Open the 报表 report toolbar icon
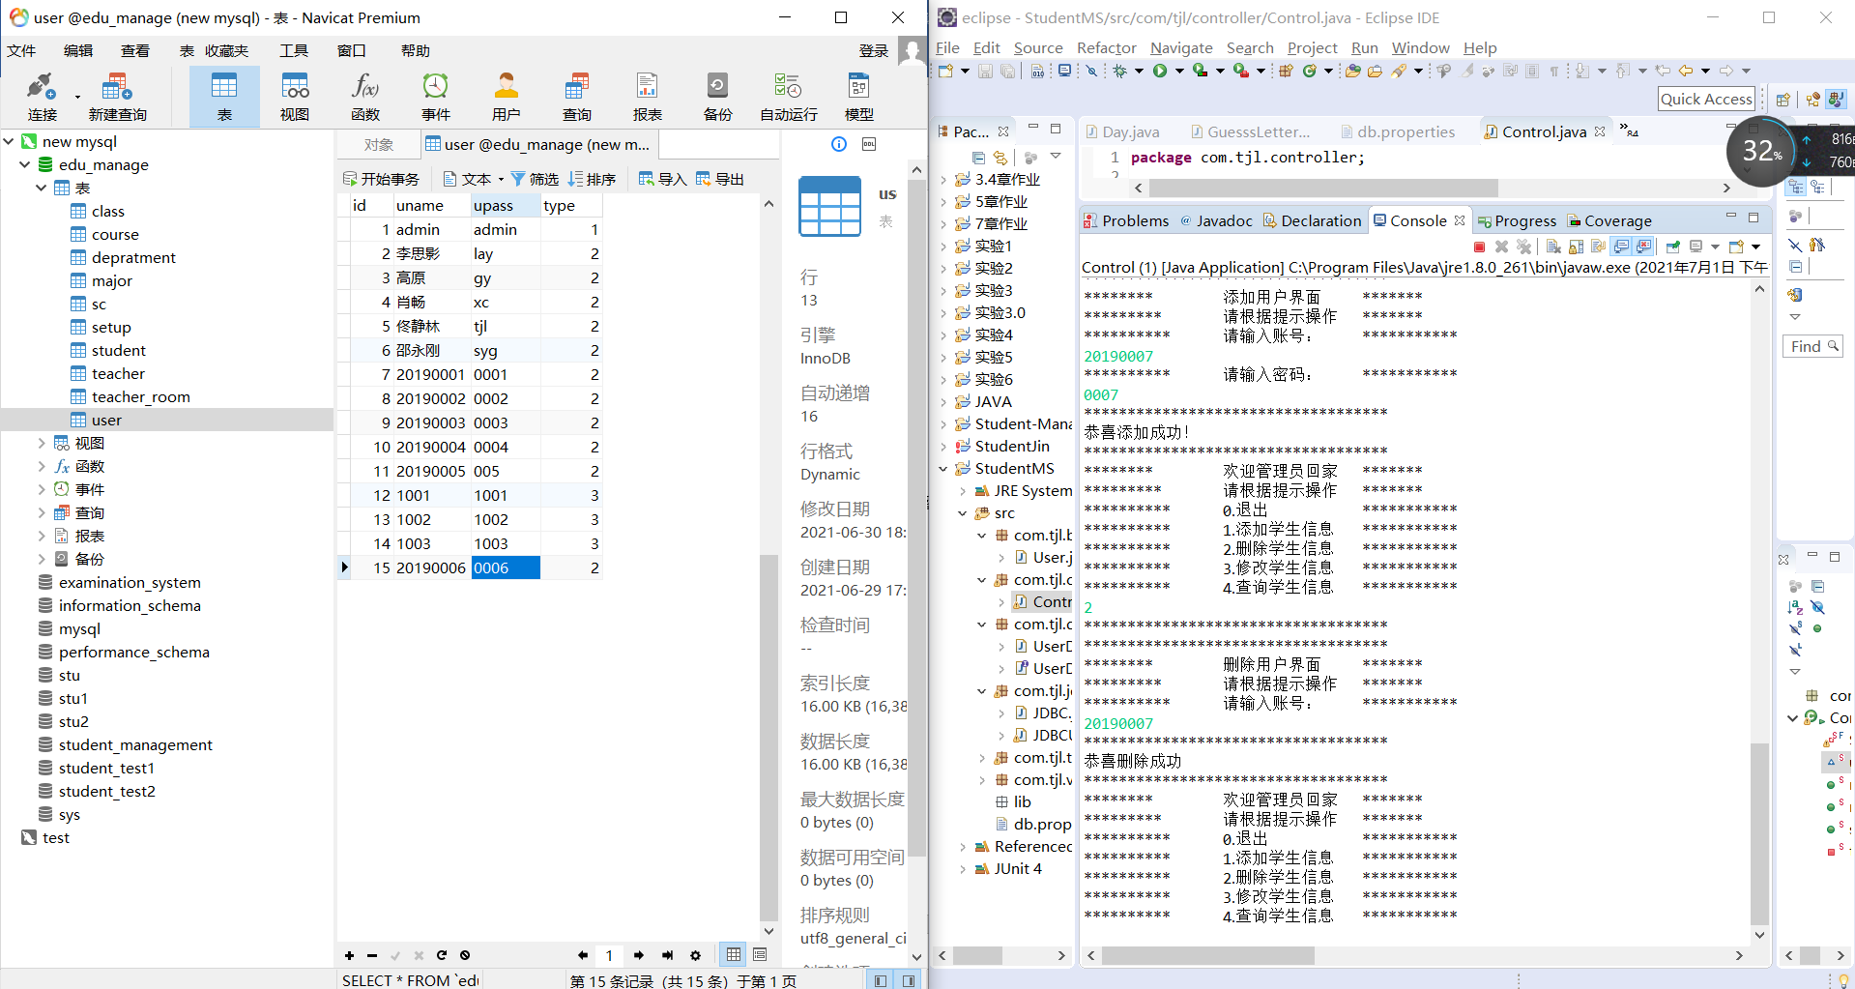1855x989 pixels. 648,97
